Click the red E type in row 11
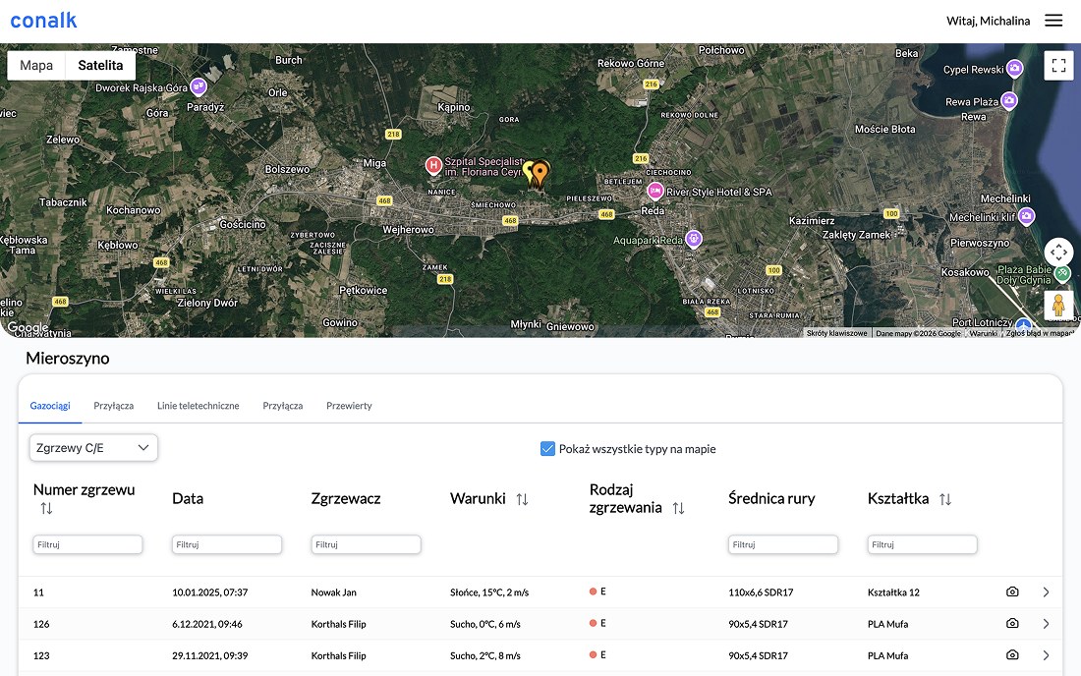The image size is (1081, 676). pyautogui.click(x=597, y=591)
